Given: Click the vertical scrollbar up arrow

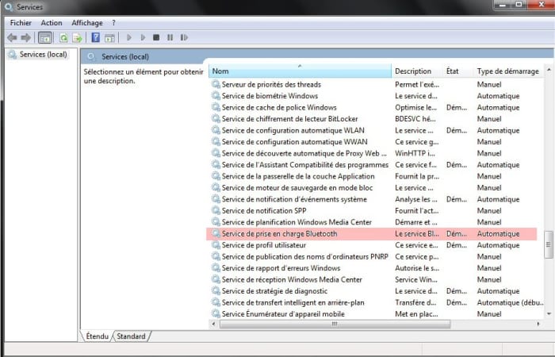Looking at the screenshot, I should point(549,70).
